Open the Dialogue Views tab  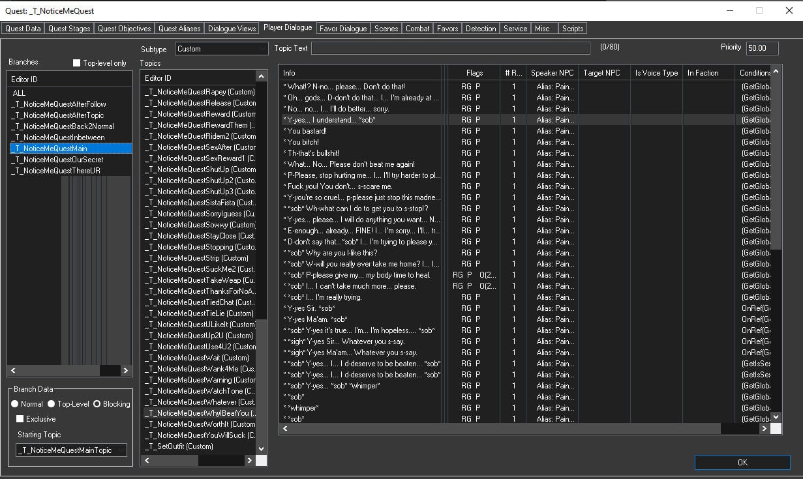(x=232, y=28)
